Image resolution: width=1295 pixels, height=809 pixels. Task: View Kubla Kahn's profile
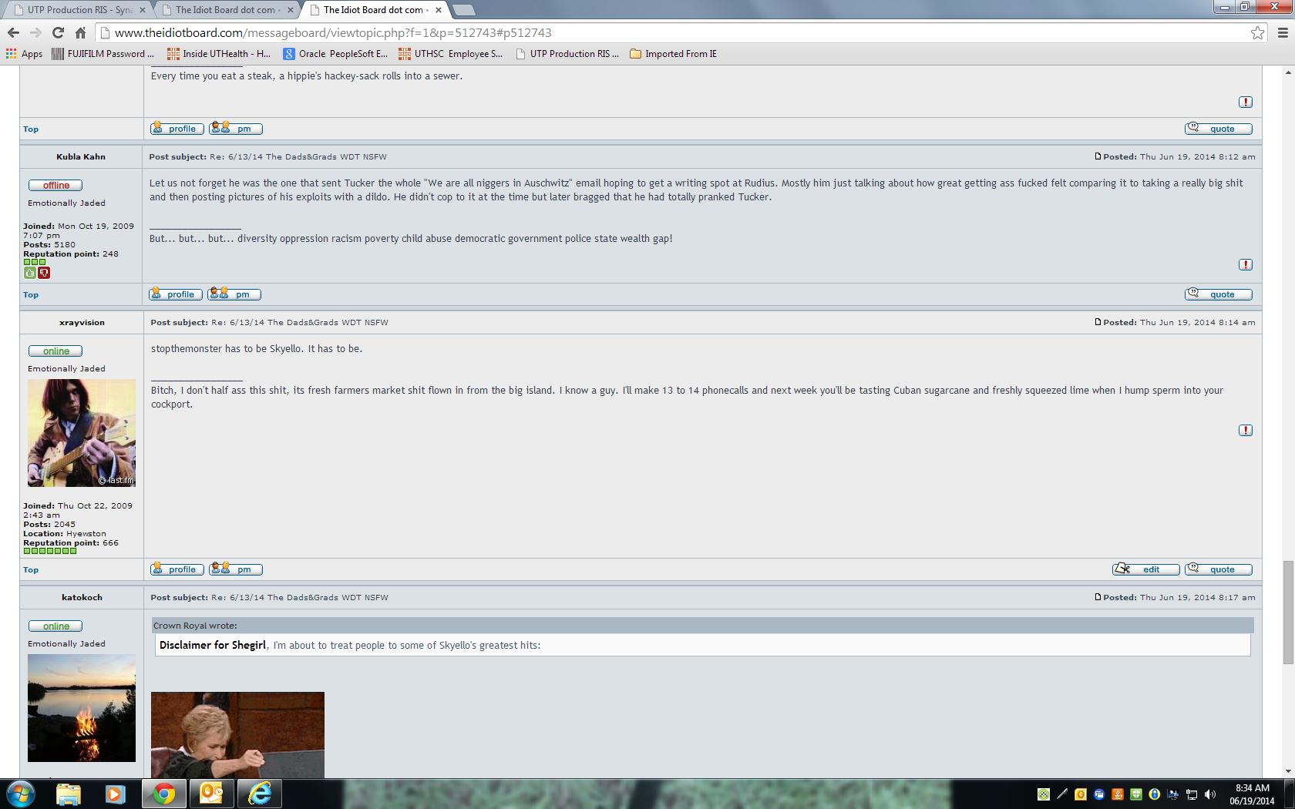tap(176, 294)
